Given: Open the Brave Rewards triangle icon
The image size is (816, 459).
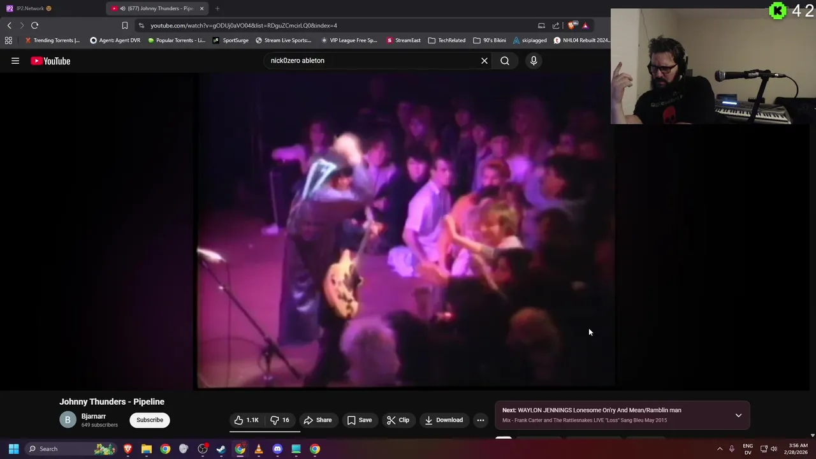Looking at the screenshot, I should coord(585,25).
